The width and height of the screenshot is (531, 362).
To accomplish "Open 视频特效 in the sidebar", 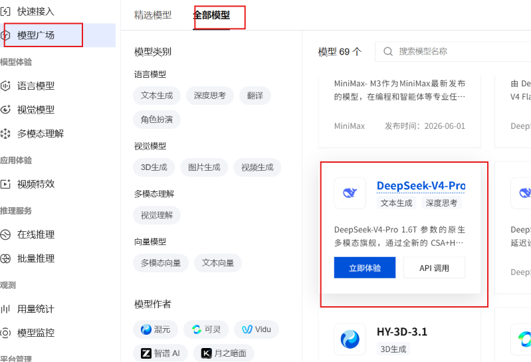I will [36, 184].
